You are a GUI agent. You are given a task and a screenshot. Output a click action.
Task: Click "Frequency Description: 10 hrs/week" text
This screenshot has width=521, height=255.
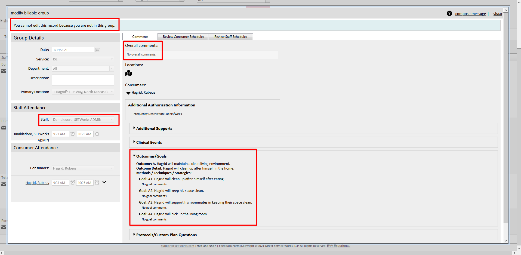(x=158, y=114)
